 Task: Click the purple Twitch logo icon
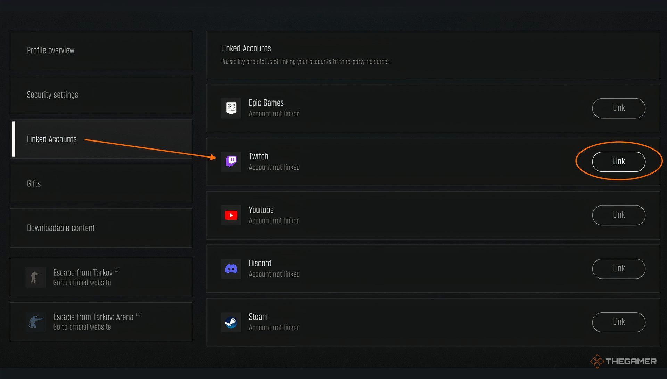click(x=231, y=162)
